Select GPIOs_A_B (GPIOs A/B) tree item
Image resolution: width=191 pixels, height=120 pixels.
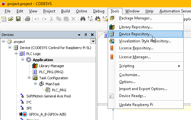pyautogui.click(x=47, y=114)
